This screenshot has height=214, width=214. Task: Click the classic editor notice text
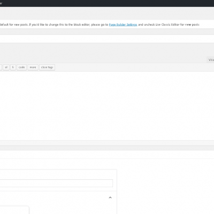pos(100,25)
